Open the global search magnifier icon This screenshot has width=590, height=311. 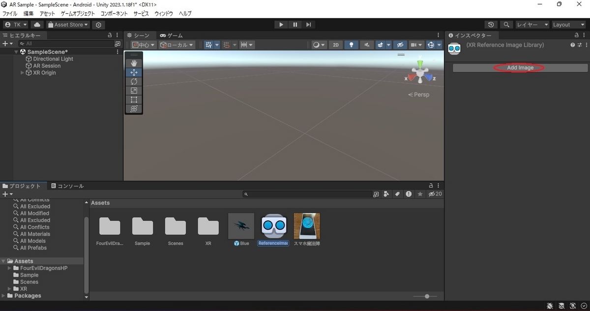[x=506, y=25]
